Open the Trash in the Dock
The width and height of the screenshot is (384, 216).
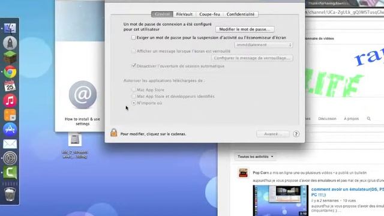(x=10, y=194)
